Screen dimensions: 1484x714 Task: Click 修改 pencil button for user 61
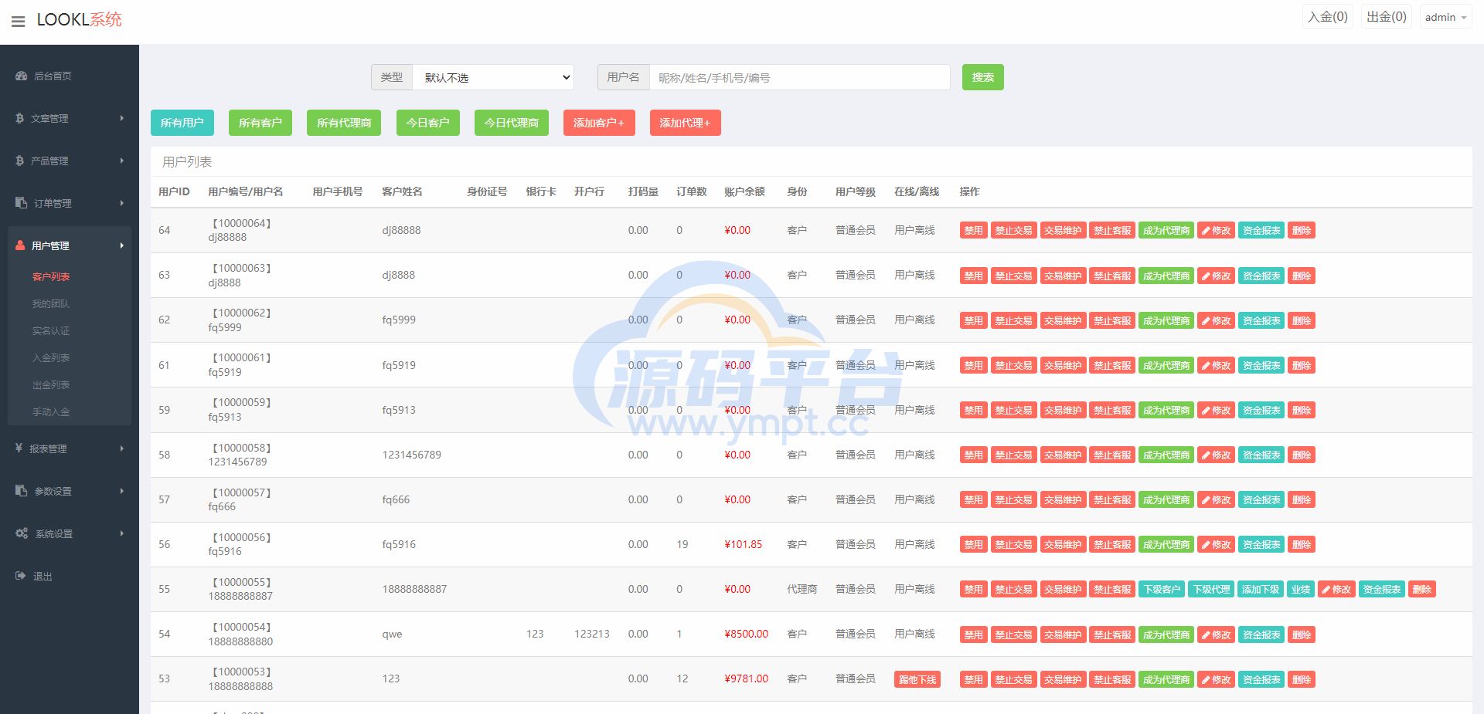[x=1217, y=365]
